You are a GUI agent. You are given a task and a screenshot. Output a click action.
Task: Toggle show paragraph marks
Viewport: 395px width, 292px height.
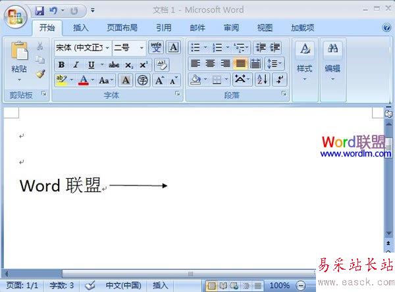(280, 80)
